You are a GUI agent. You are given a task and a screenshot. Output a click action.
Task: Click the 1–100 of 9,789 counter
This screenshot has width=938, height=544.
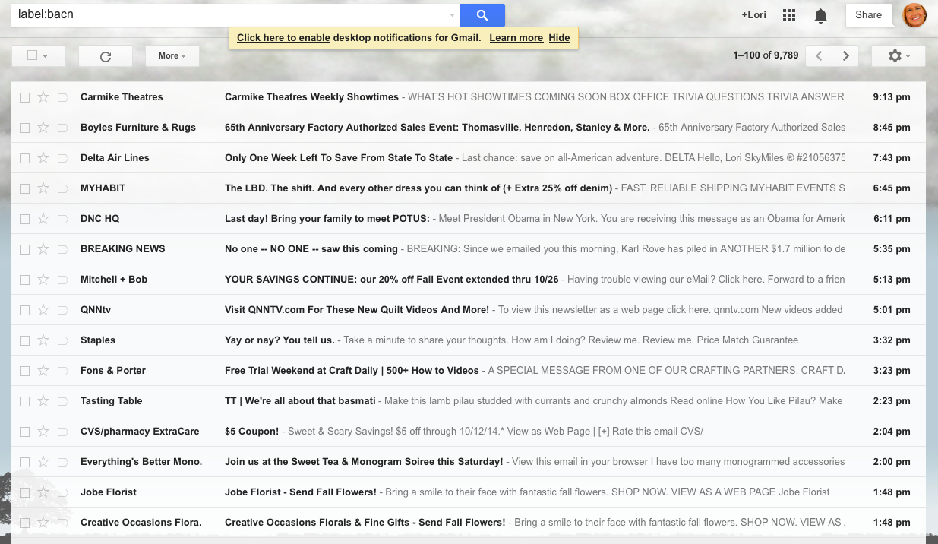click(766, 55)
